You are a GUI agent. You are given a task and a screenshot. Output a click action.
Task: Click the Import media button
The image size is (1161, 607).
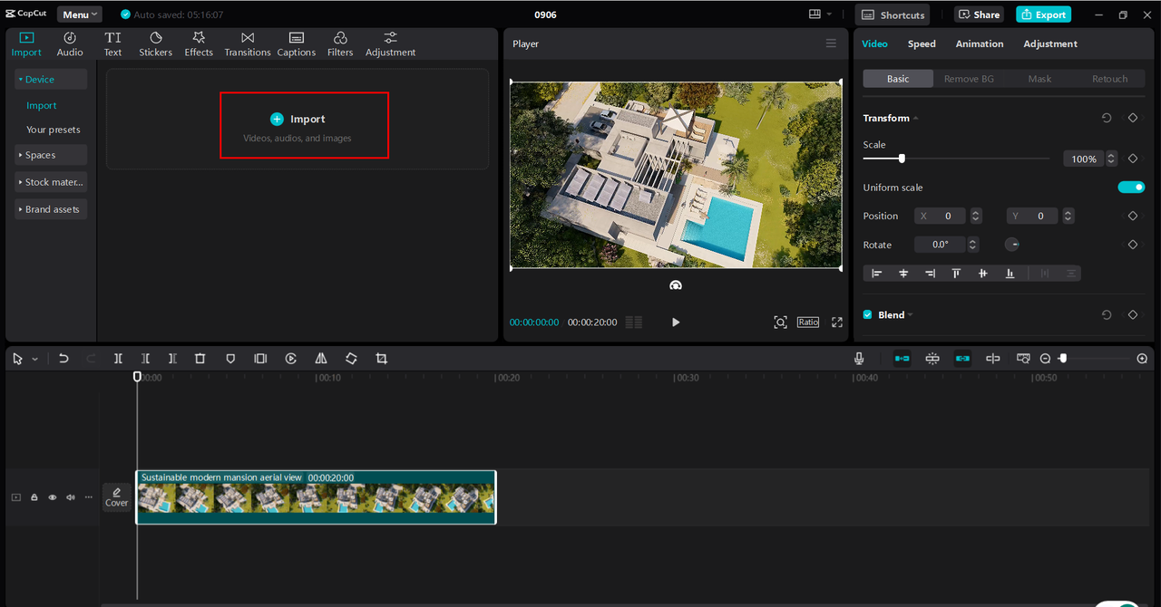point(305,125)
